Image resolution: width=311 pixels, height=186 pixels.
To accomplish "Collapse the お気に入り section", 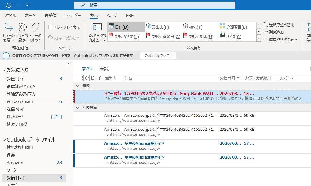I will pyautogui.click(x=4, y=70).
